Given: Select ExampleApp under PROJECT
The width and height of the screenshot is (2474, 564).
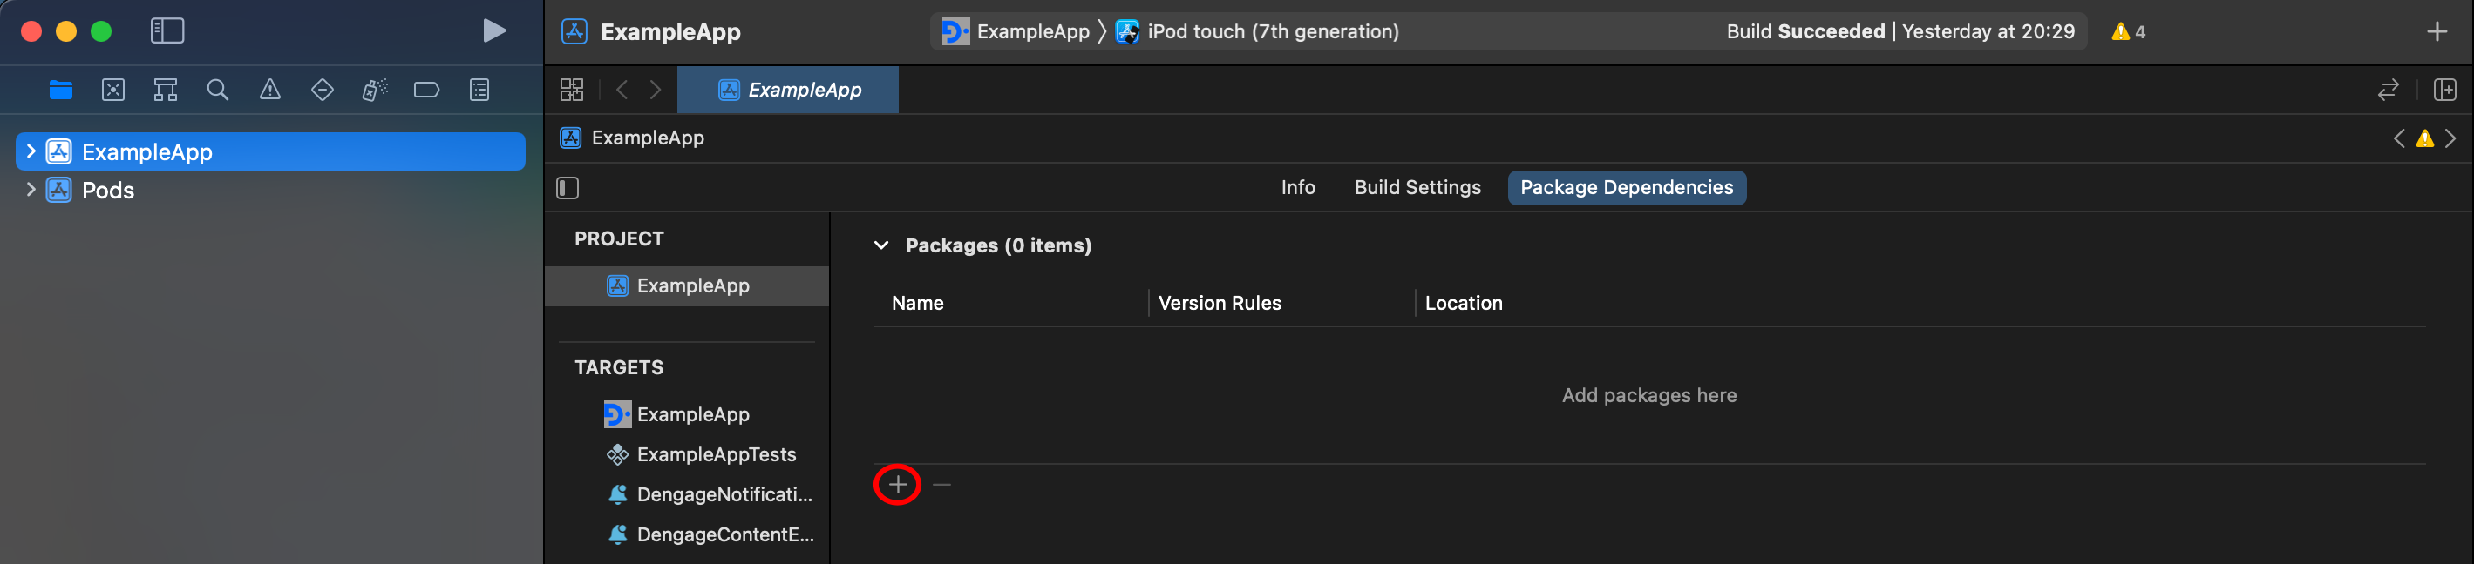Looking at the screenshot, I should (x=687, y=285).
